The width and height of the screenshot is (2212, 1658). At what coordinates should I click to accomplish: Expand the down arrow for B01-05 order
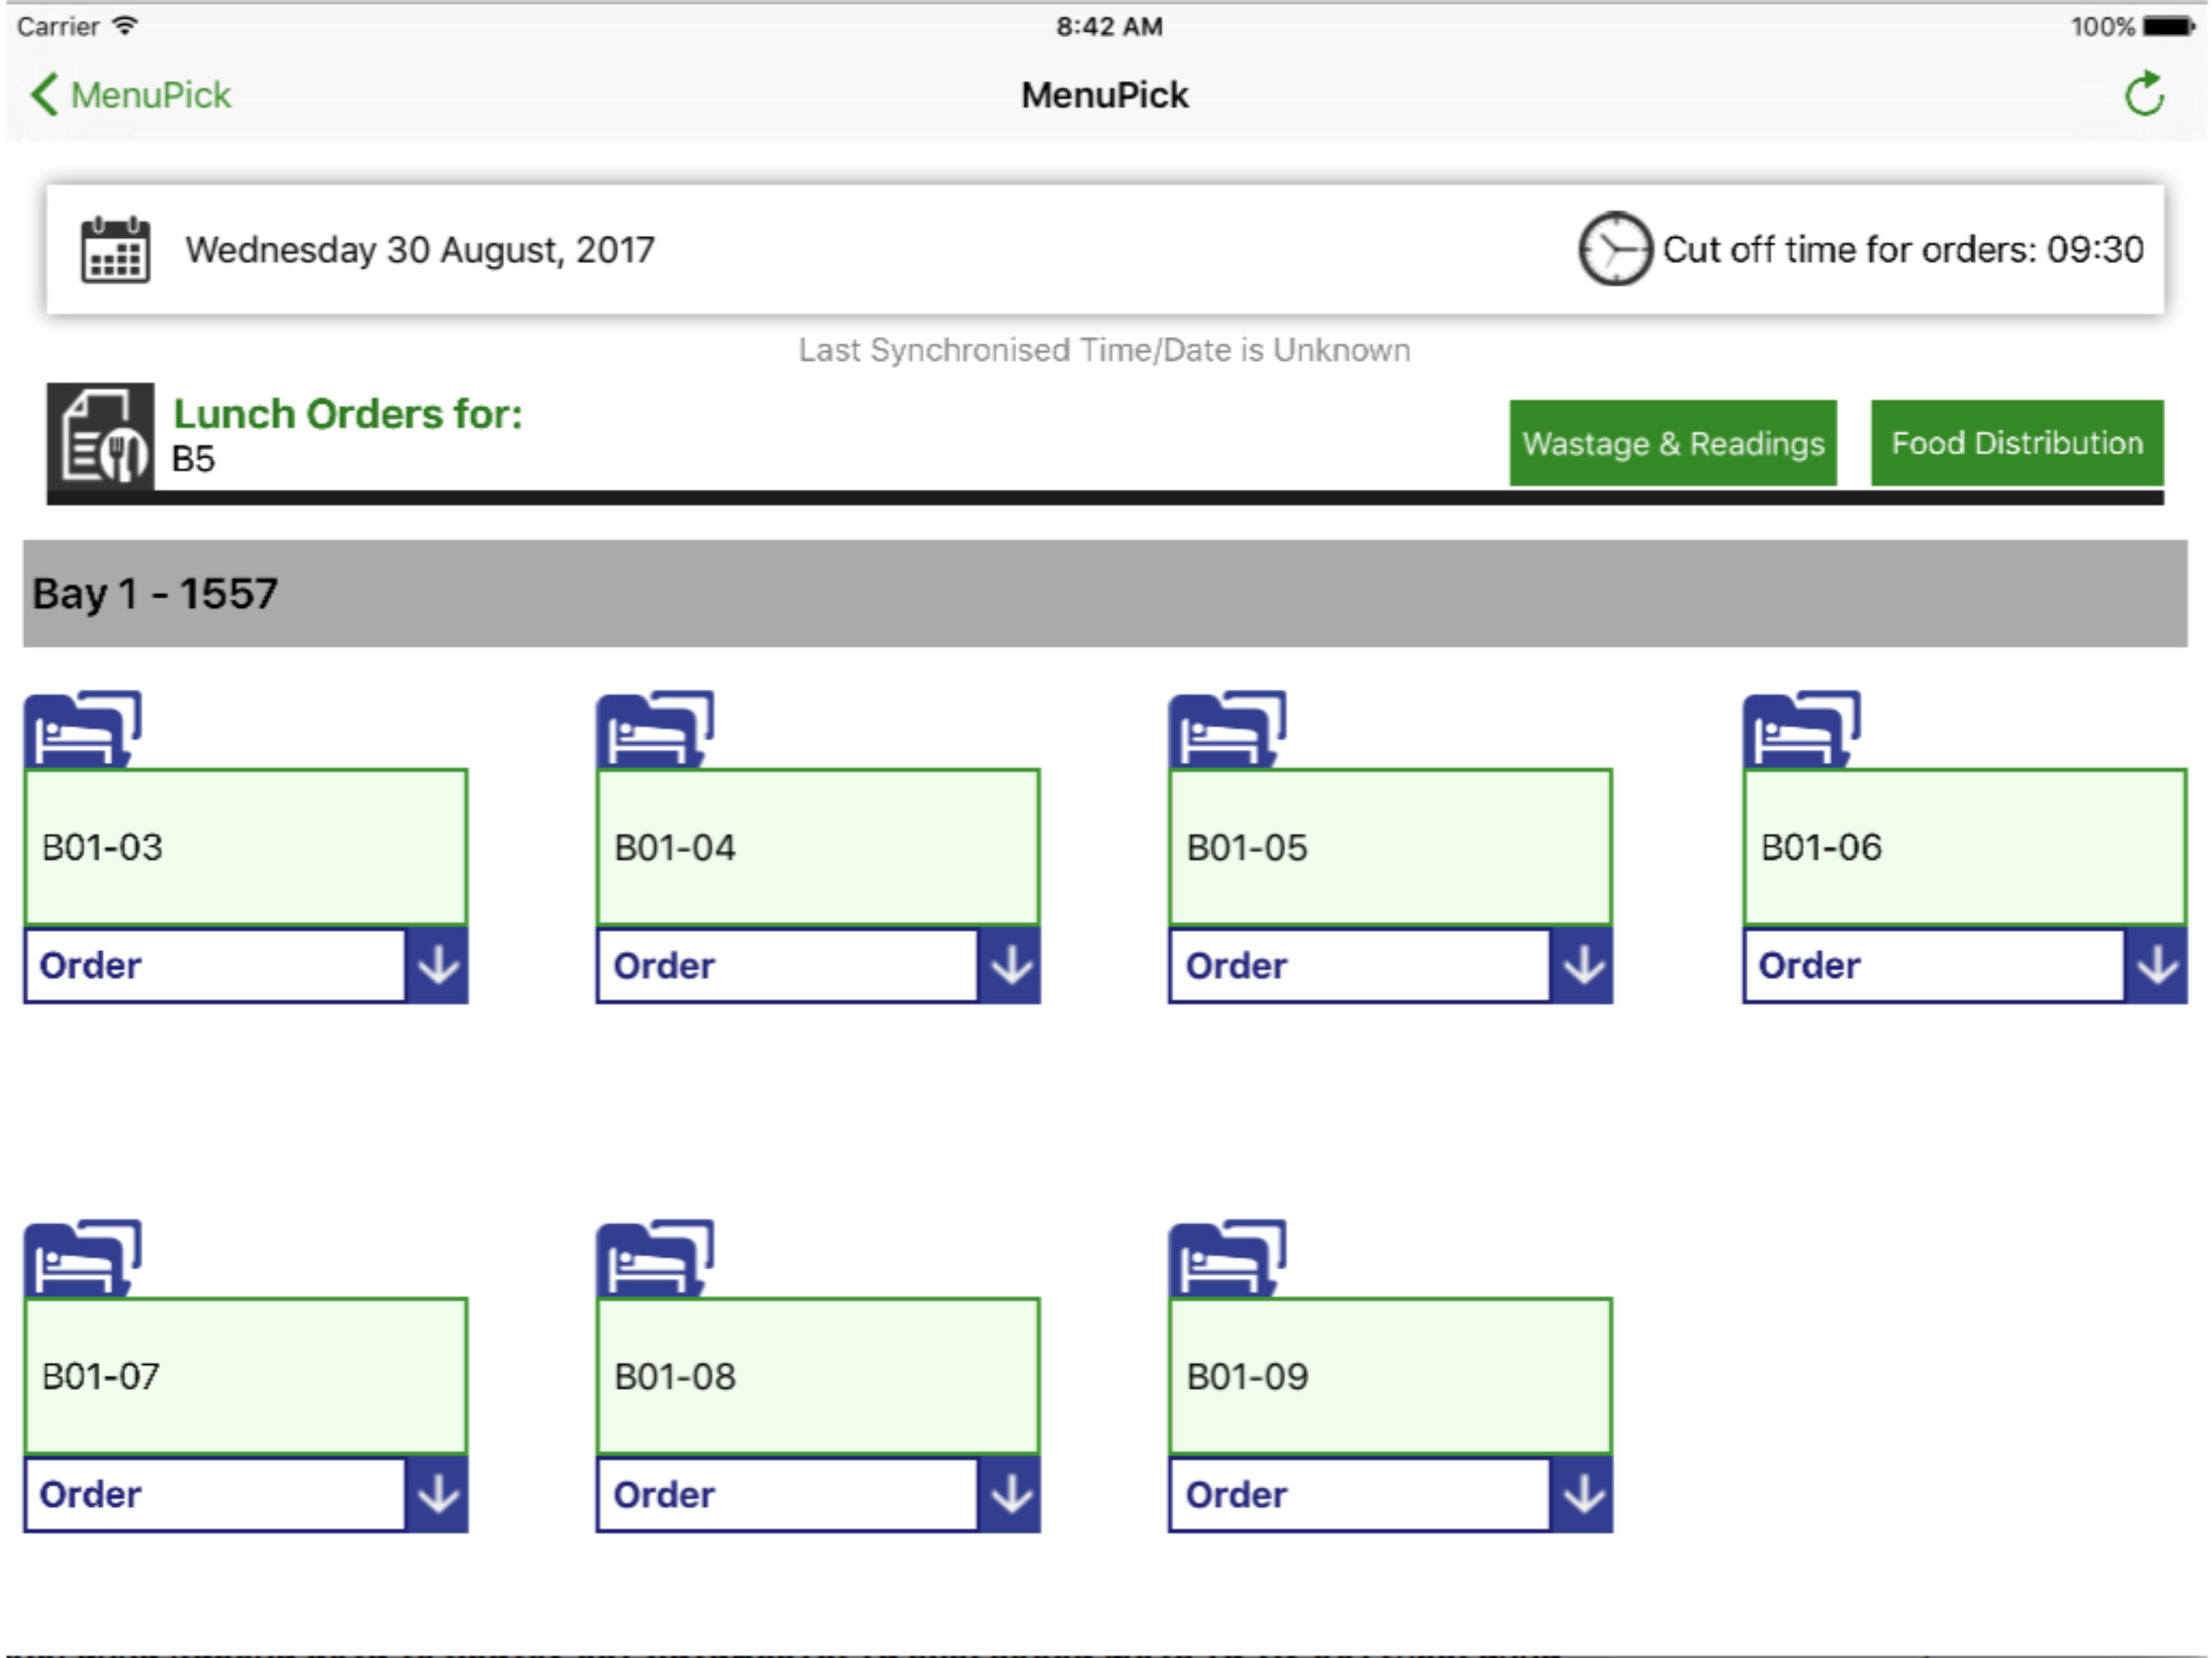click(x=1582, y=966)
